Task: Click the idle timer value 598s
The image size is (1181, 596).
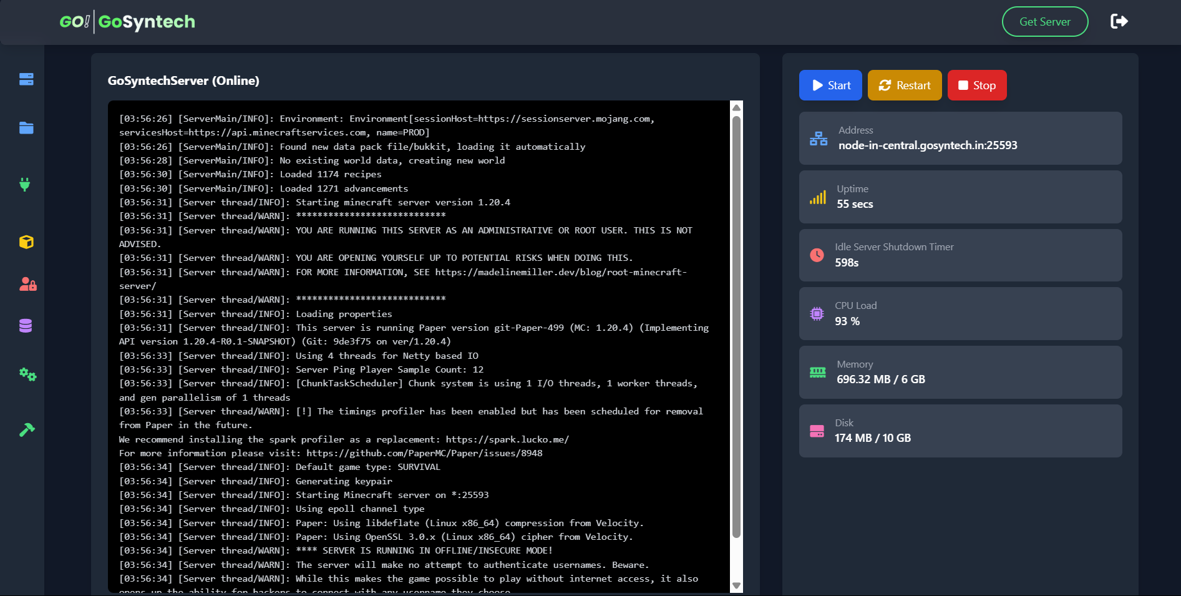Action: tap(847, 263)
